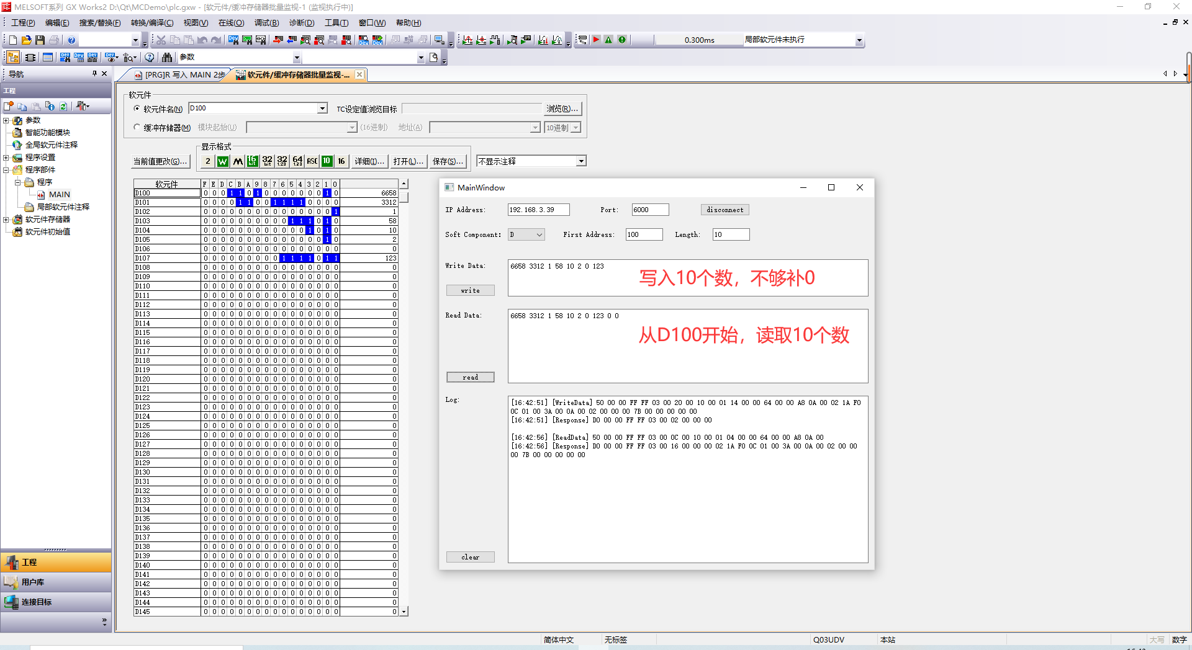Click the redo arrow icon

click(216, 40)
